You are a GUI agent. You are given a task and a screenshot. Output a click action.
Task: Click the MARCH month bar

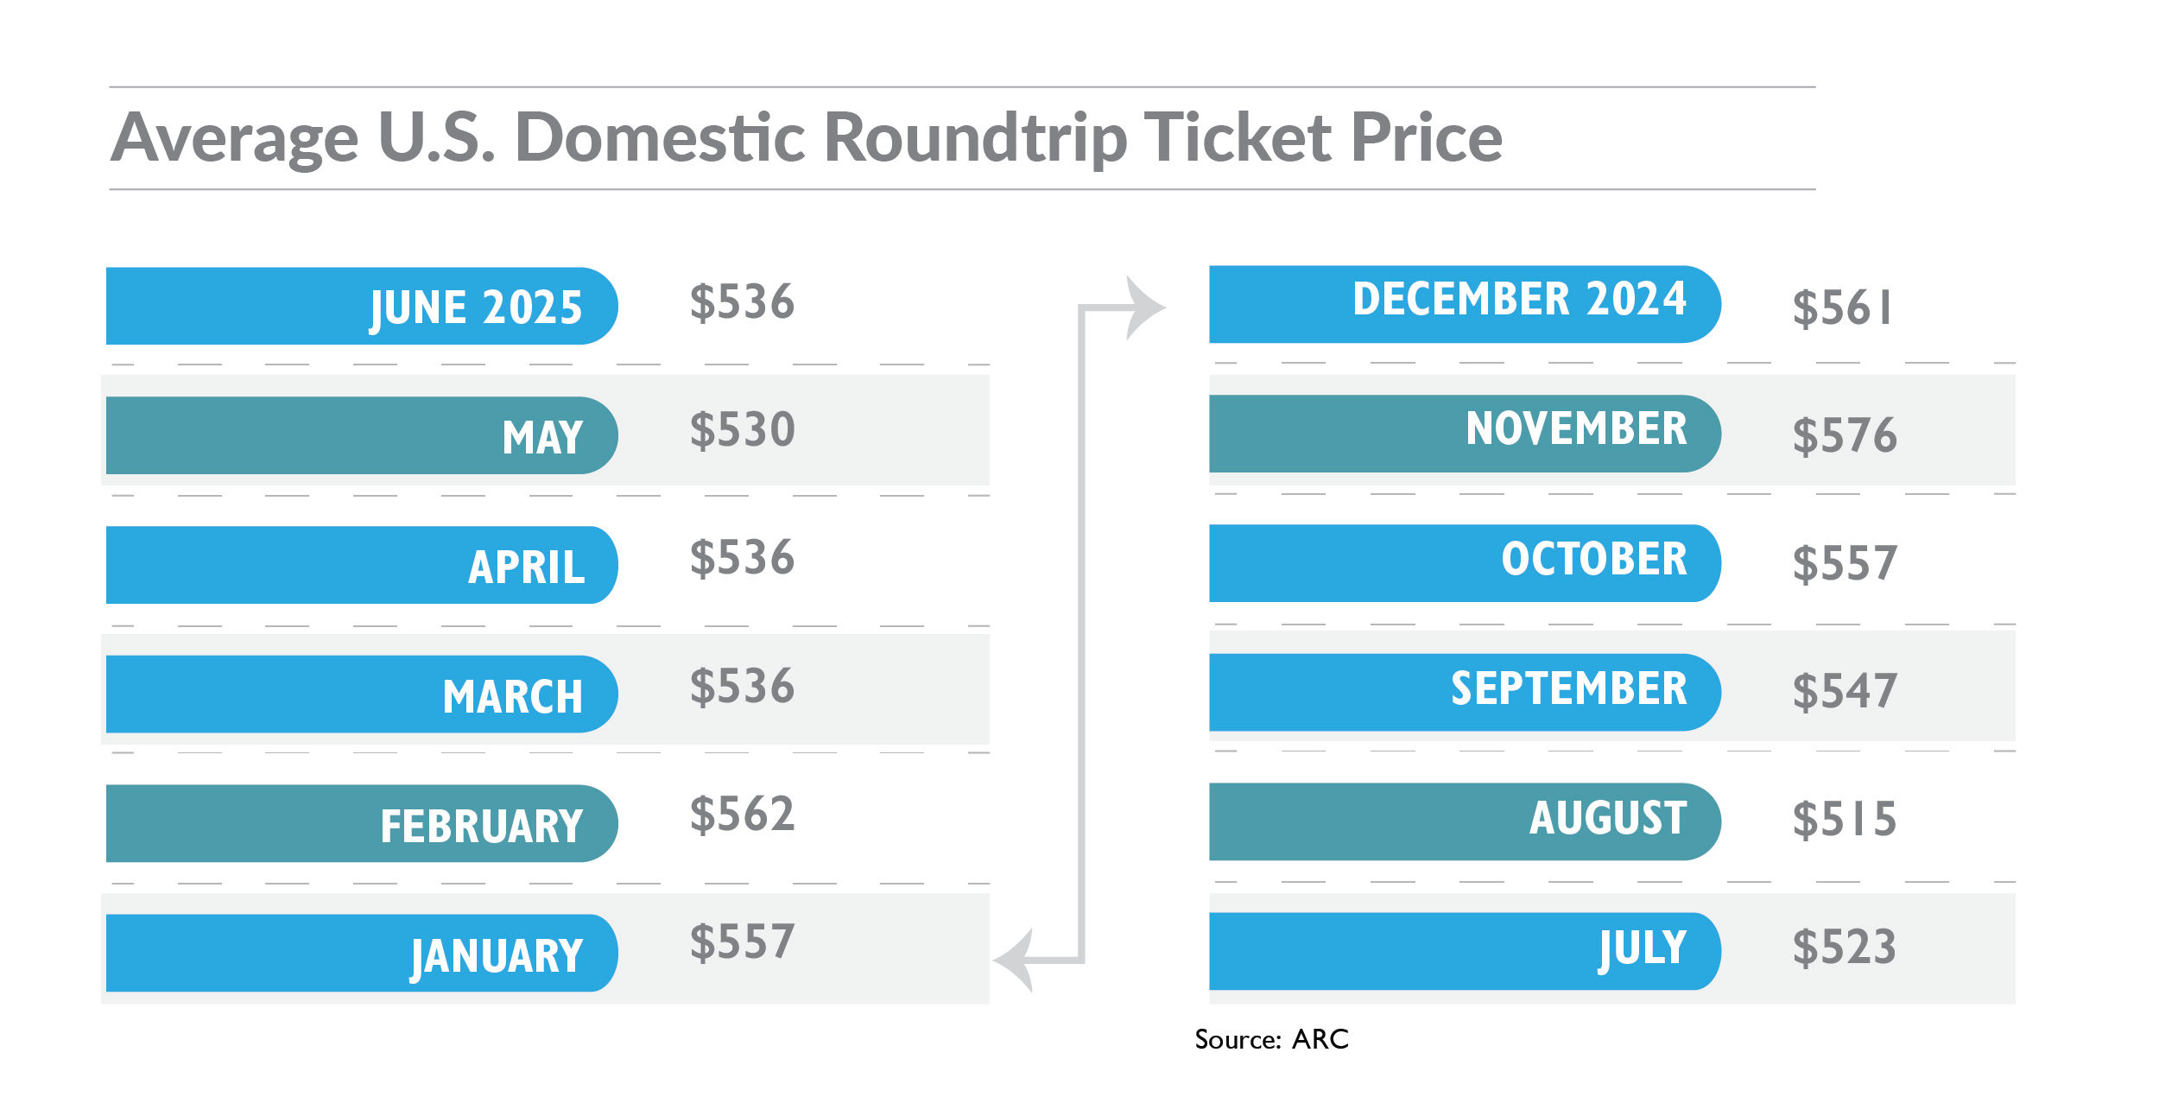362,694
